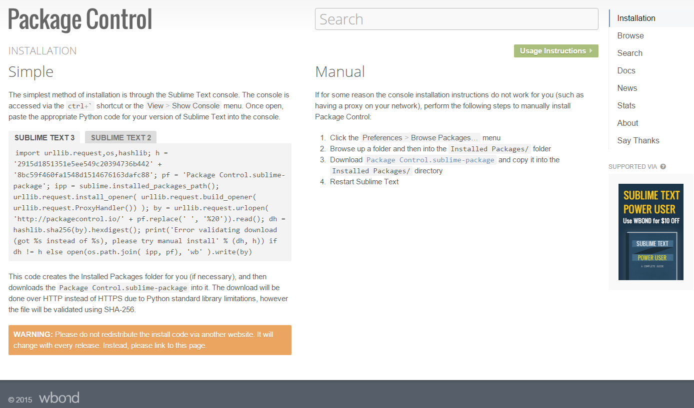Viewport: 694px width, 408px height.
Task: Open the Search sidebar link
Action: pos(630,53)
